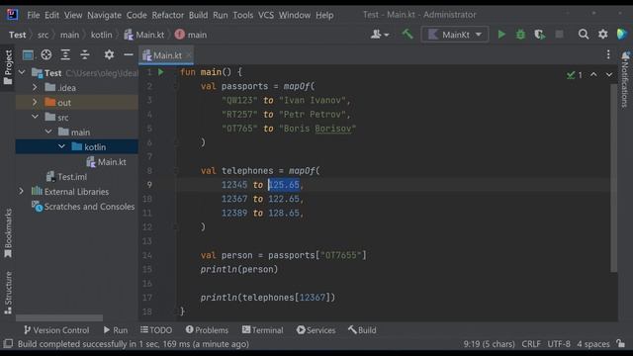Click the project panel horizontal scrollbar
The width and height of the screenshot is (633, 356).
tap(59, 317)
